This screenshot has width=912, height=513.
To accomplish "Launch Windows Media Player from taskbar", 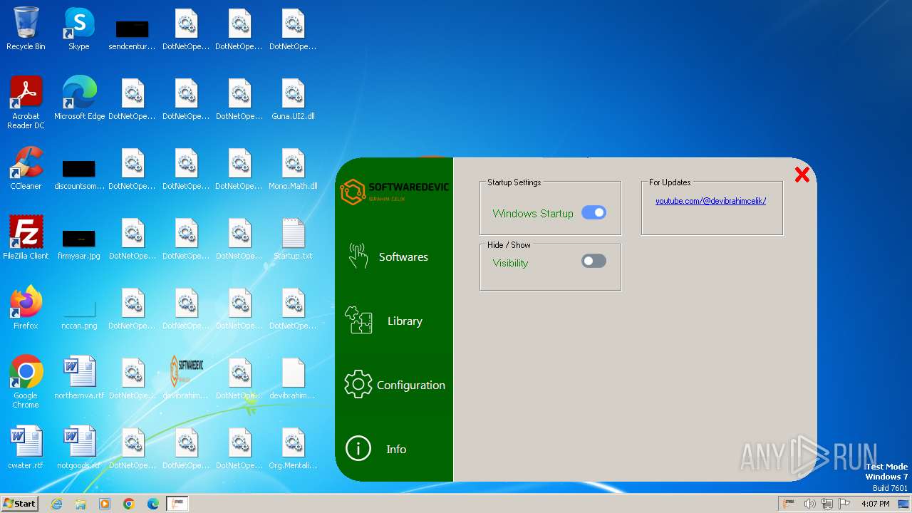I will (x=105, y=504).
